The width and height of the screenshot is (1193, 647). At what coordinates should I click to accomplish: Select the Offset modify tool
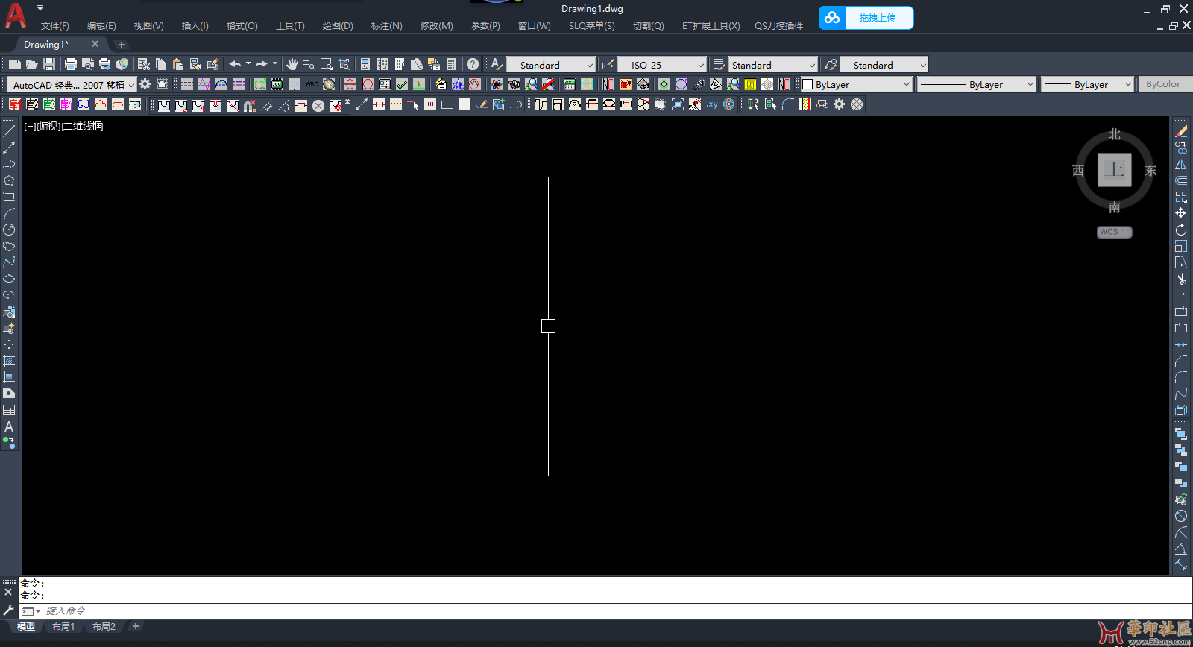click(1181, 180)
